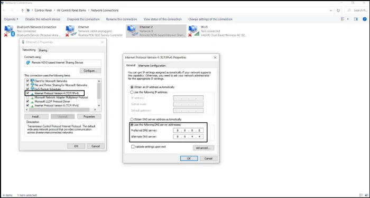Click the horizontal scrollbar left arrow
Image resolution: width=370 pixels, height=198 pixels.
pos(26,110)
